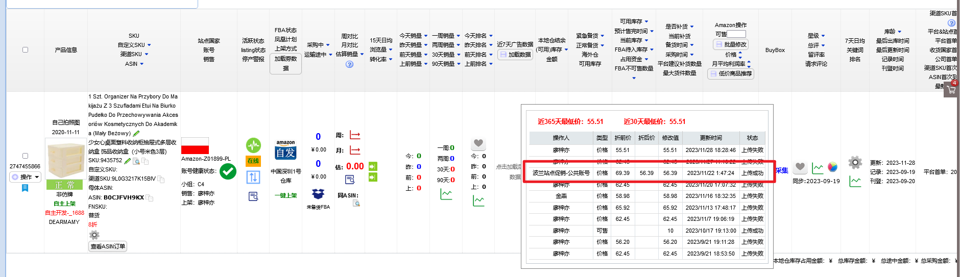This screenshot has height=277, width=960.
Task: Expand the 自定义SKU sort dropdown
Action: [149, 45]
